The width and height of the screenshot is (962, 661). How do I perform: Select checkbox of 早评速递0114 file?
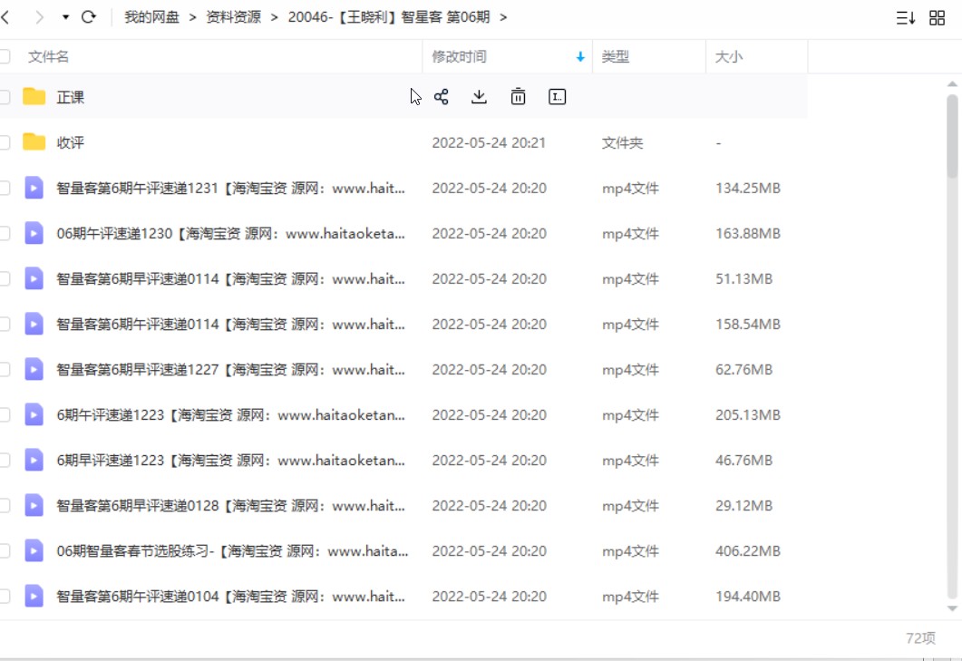point(5,278)
